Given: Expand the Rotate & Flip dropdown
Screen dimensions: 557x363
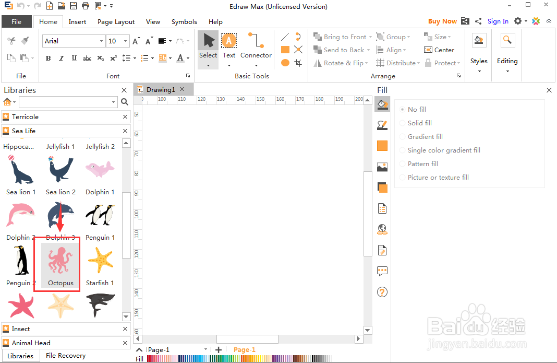Looking at the screenshot, I should 366,63.
